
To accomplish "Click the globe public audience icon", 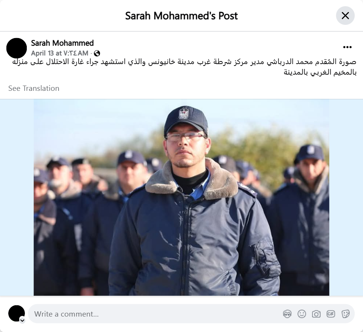I will point(97,54).
